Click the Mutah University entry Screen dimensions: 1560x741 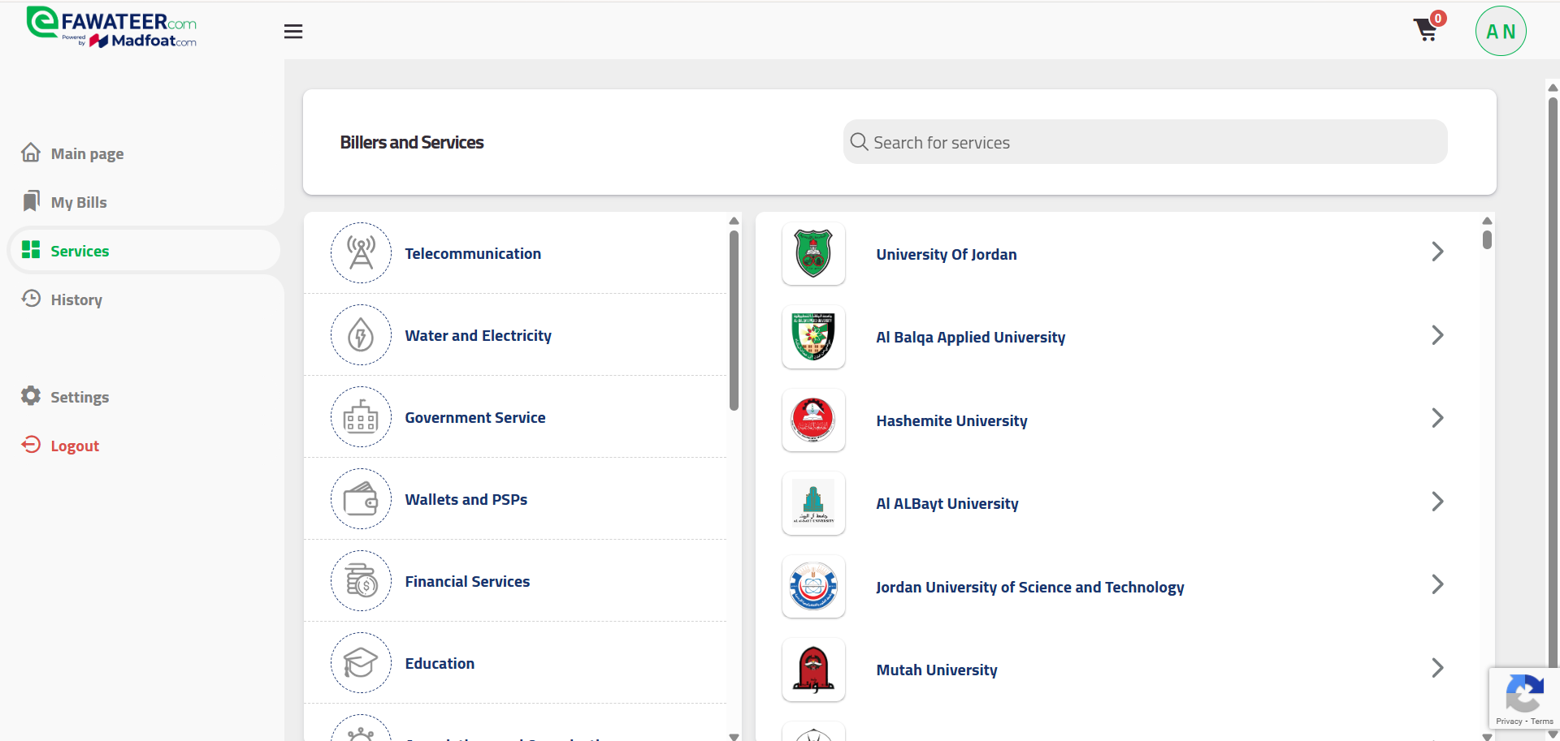pos(936,670)
